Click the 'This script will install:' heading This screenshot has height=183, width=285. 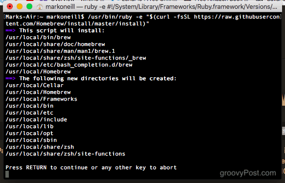click(x=62, y=30)
